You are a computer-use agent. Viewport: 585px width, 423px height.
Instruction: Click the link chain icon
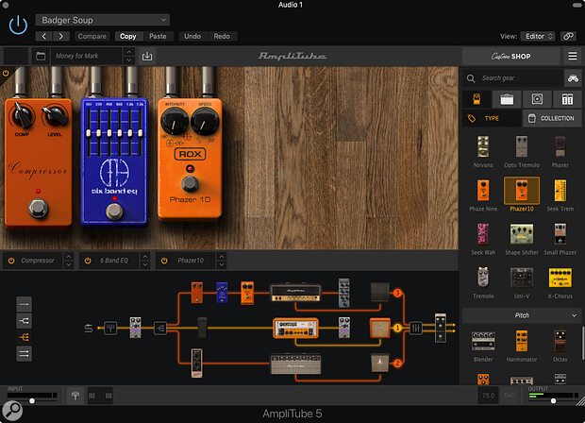tap(568, 36)
